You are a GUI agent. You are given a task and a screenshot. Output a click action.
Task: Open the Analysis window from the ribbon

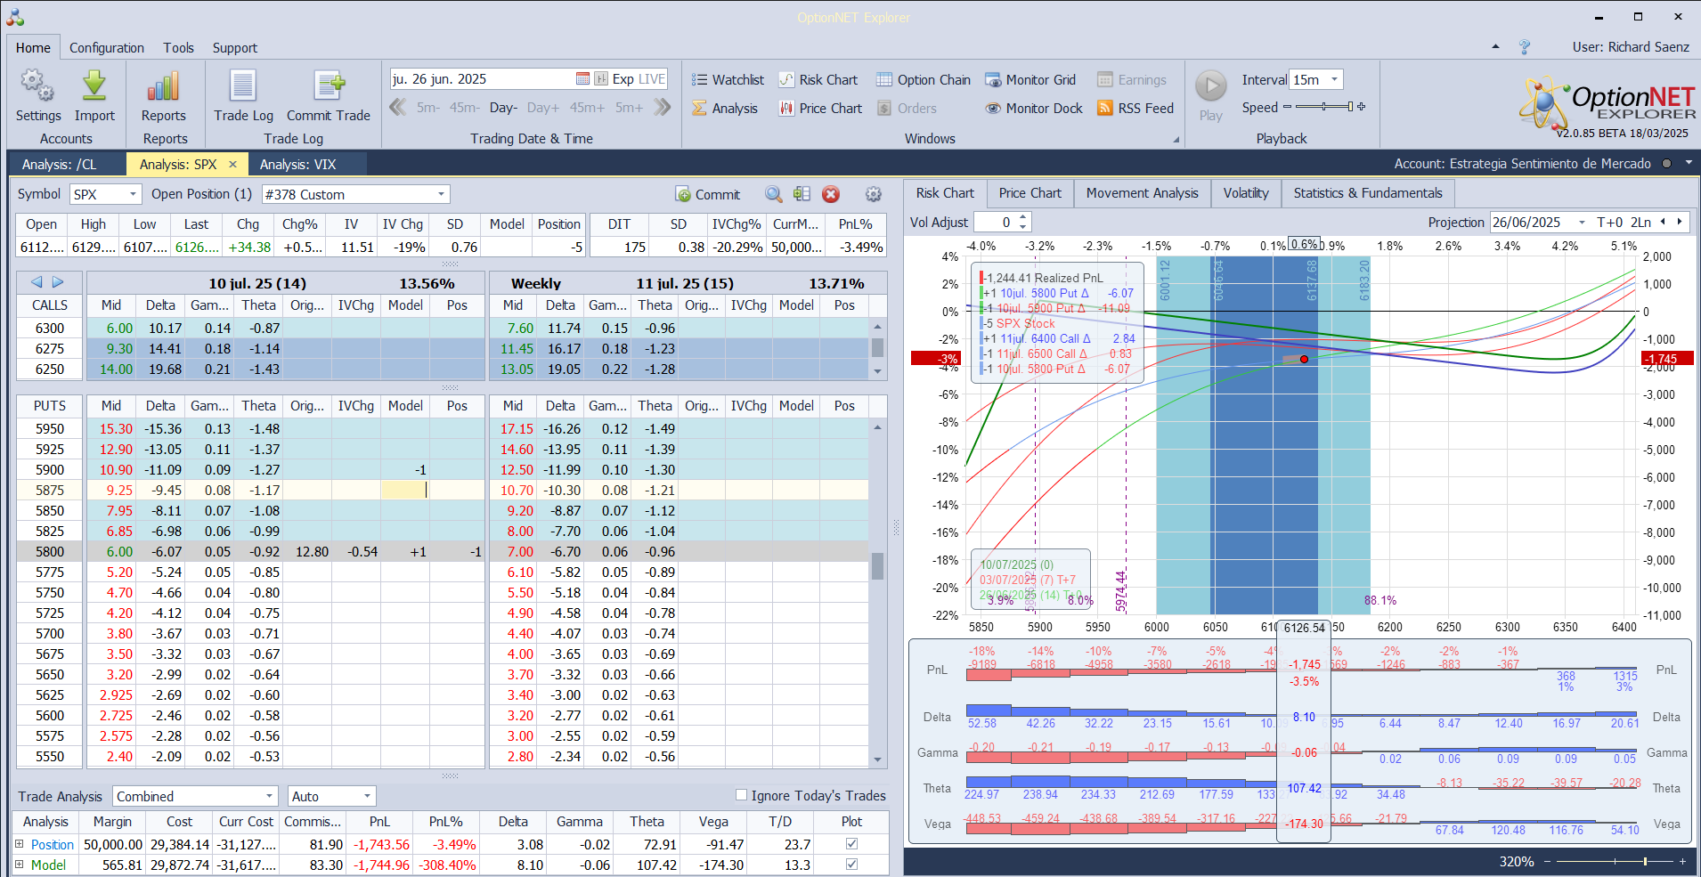click(725, 108)
